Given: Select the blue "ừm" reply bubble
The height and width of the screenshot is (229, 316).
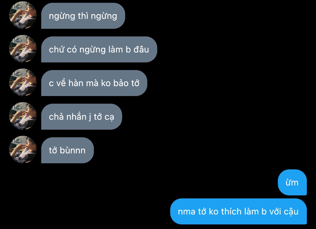Looking at the screenshot, I should (x=292, y=182).
